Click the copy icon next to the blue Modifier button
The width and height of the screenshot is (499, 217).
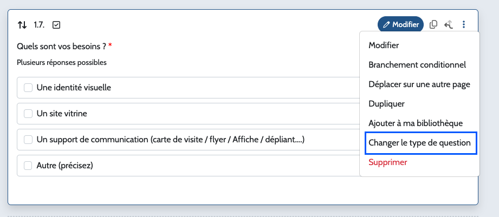click(x=433, y=24)
